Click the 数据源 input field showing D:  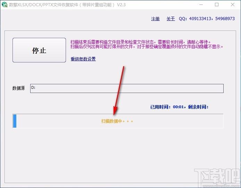pyautogui.click(x=127, y=88)
